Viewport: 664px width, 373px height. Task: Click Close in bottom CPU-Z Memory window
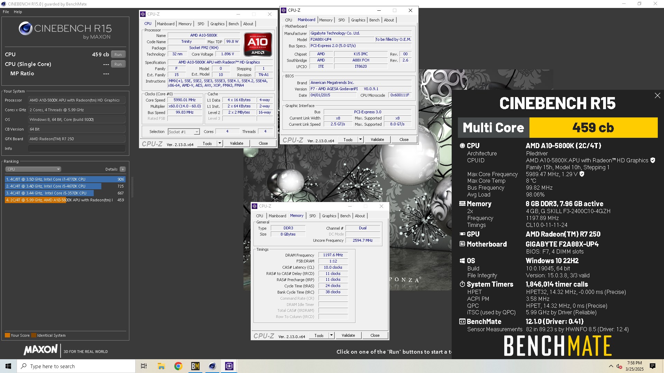pyautogui.click(x=375, y=336)
